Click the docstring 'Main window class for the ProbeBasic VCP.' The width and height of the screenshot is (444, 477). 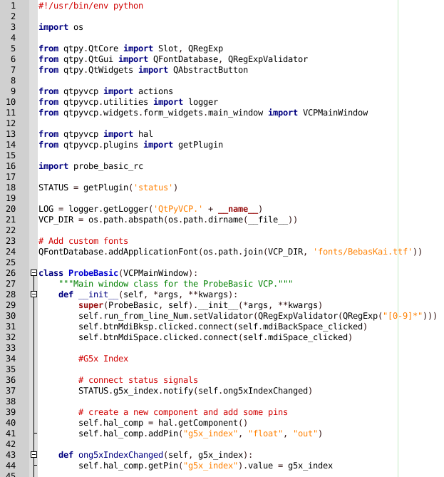click(175, 284)
